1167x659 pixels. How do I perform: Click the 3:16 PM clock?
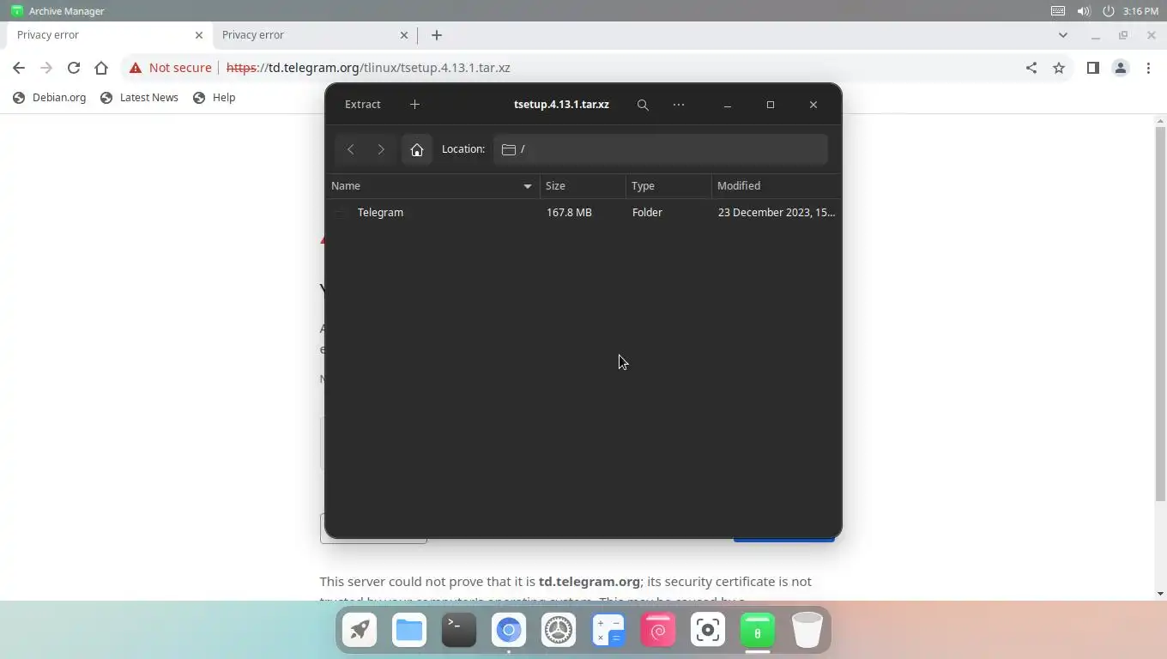tap(1140, 11)
